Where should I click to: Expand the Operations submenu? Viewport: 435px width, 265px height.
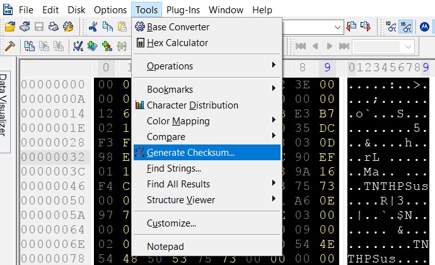tap(207, 66)
